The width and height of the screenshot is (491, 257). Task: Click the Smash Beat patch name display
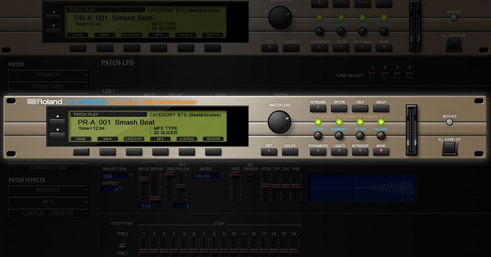(117, 122)
